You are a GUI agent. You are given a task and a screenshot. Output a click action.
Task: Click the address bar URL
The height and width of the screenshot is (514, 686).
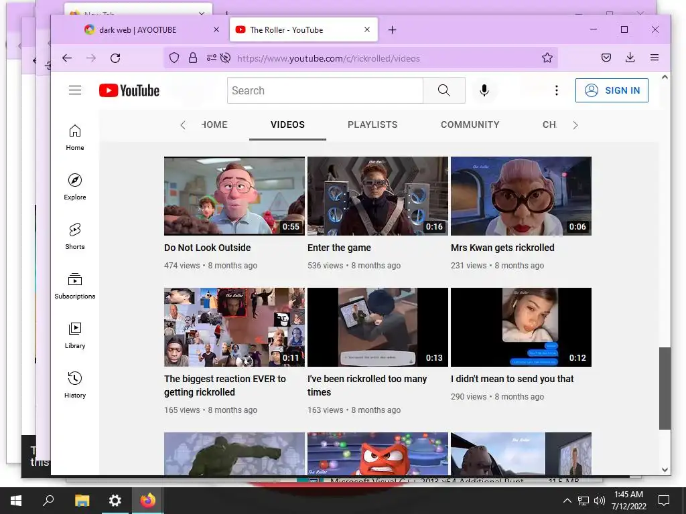[x=328, y=58]
